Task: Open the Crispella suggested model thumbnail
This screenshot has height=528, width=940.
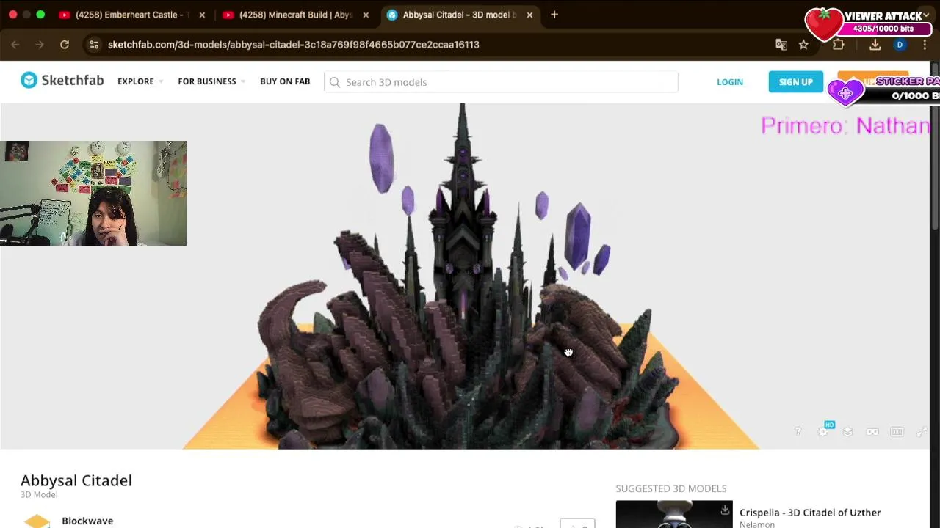Action: (x=674, y=514)
